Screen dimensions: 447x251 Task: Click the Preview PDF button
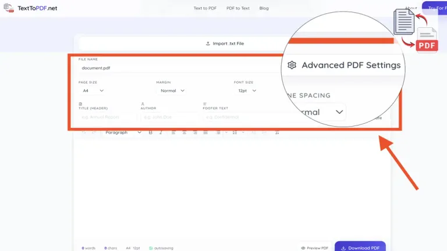(314, 248)
